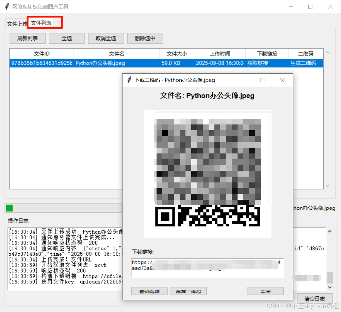Select the 文件列表 tab
341x312 pixels.
click(x=41, y=23)
